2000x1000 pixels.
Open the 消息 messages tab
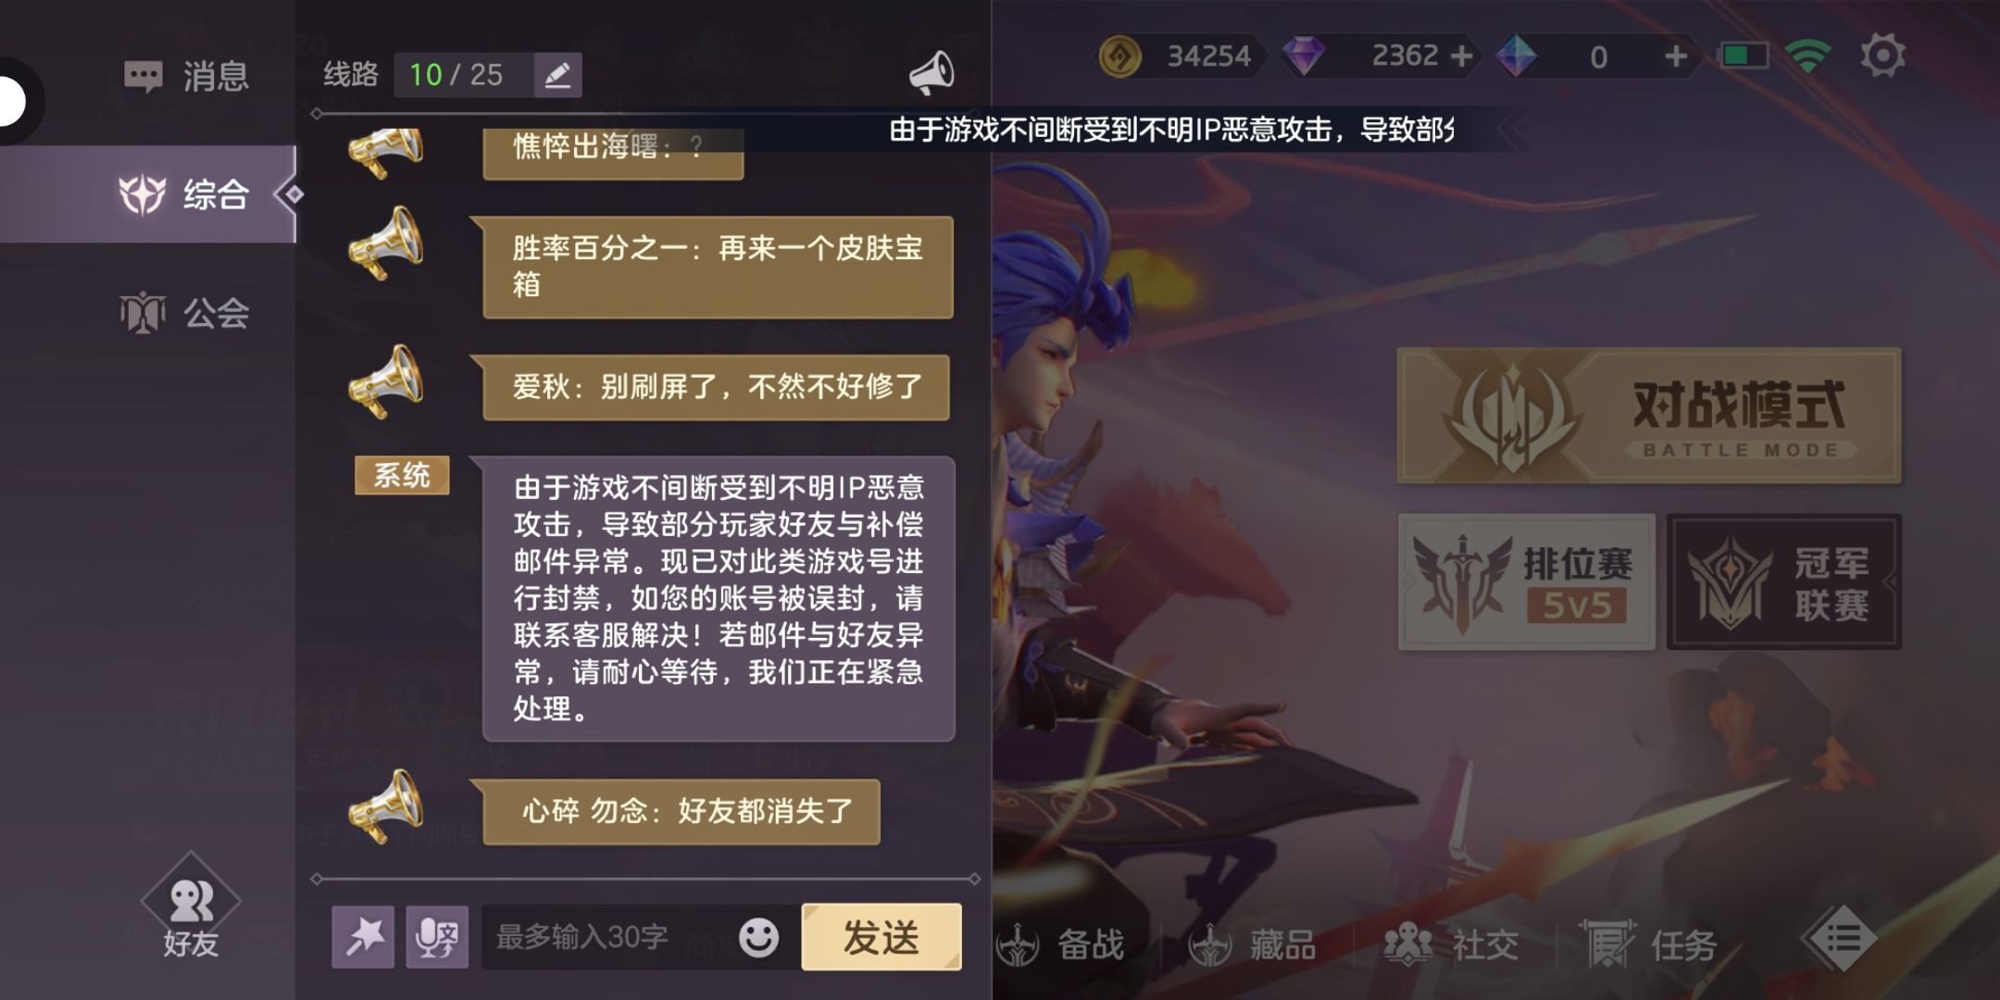click(187, 75)
